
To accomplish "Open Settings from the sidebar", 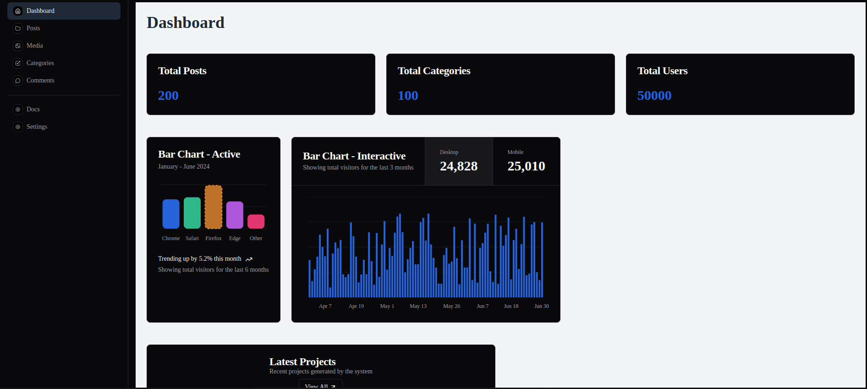I will 64,127.
